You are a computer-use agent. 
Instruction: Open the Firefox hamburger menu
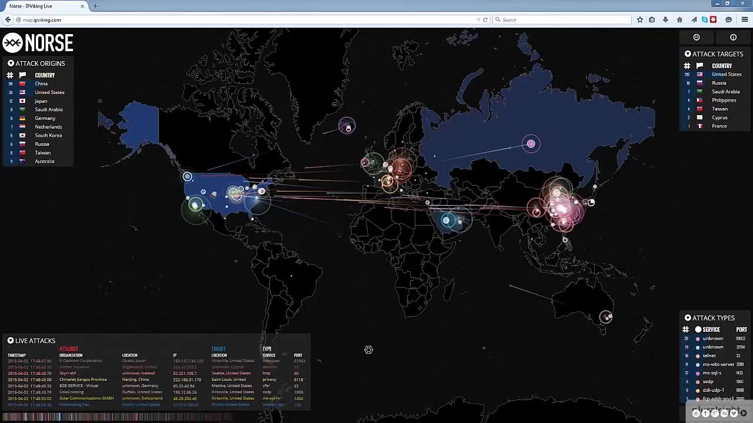coord(745,19)
